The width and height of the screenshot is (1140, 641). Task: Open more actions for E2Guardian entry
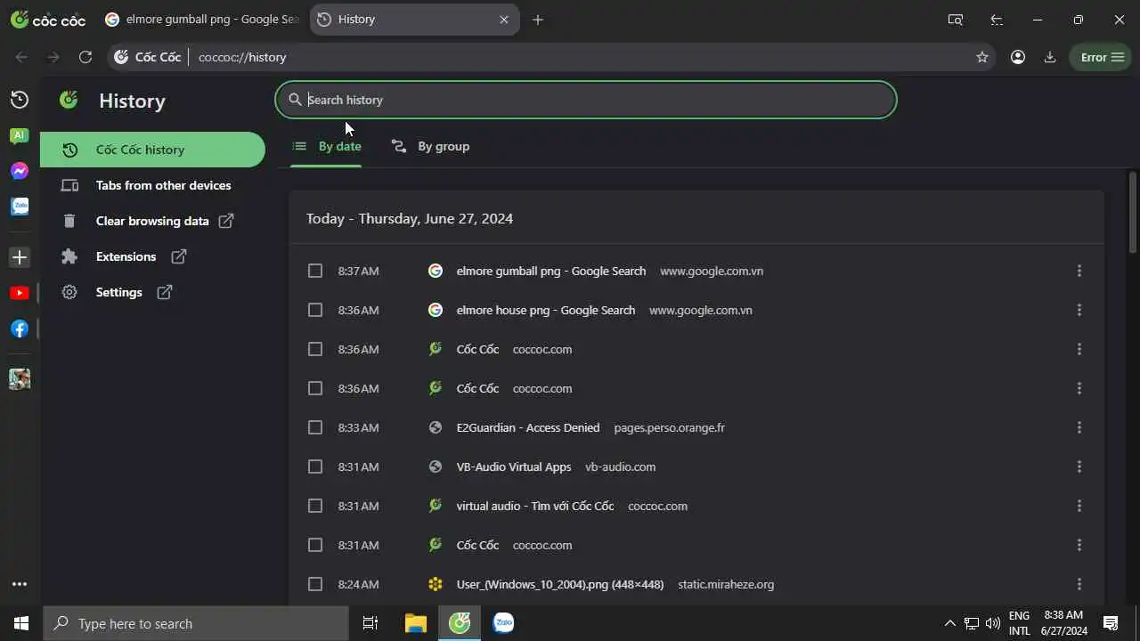pyautogui.click(x=1079, y=427)
